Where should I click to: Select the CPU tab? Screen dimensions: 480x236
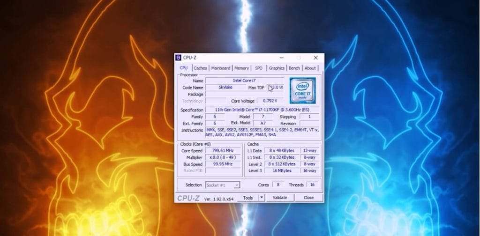(184, 68)
